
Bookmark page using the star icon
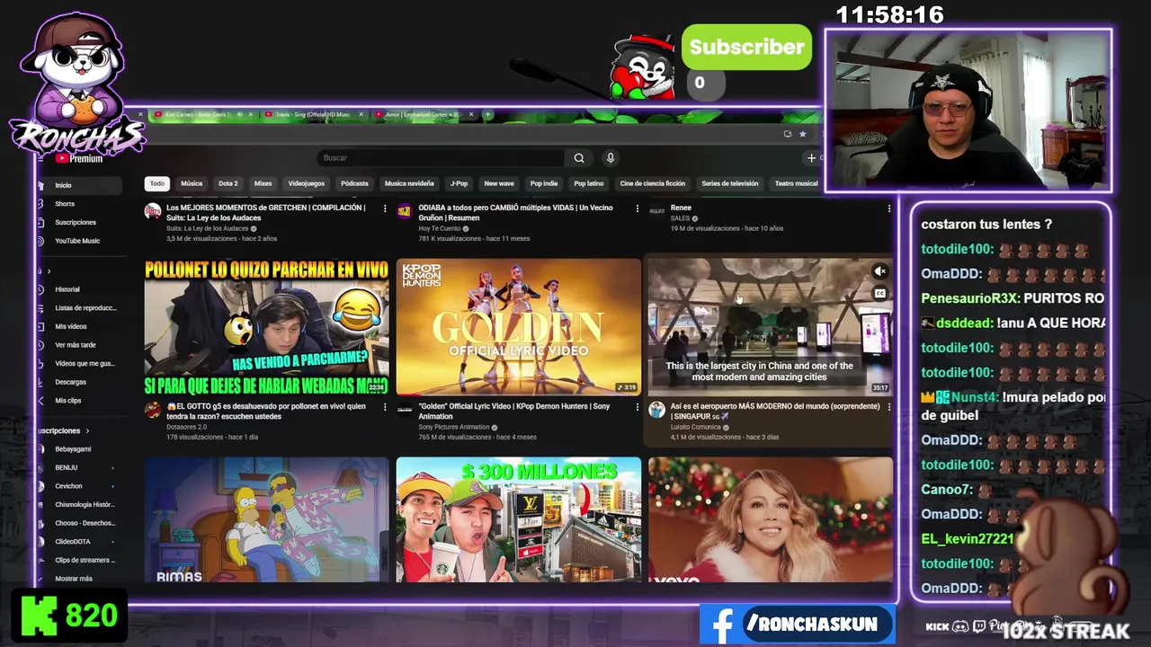(x=803, y=134)
